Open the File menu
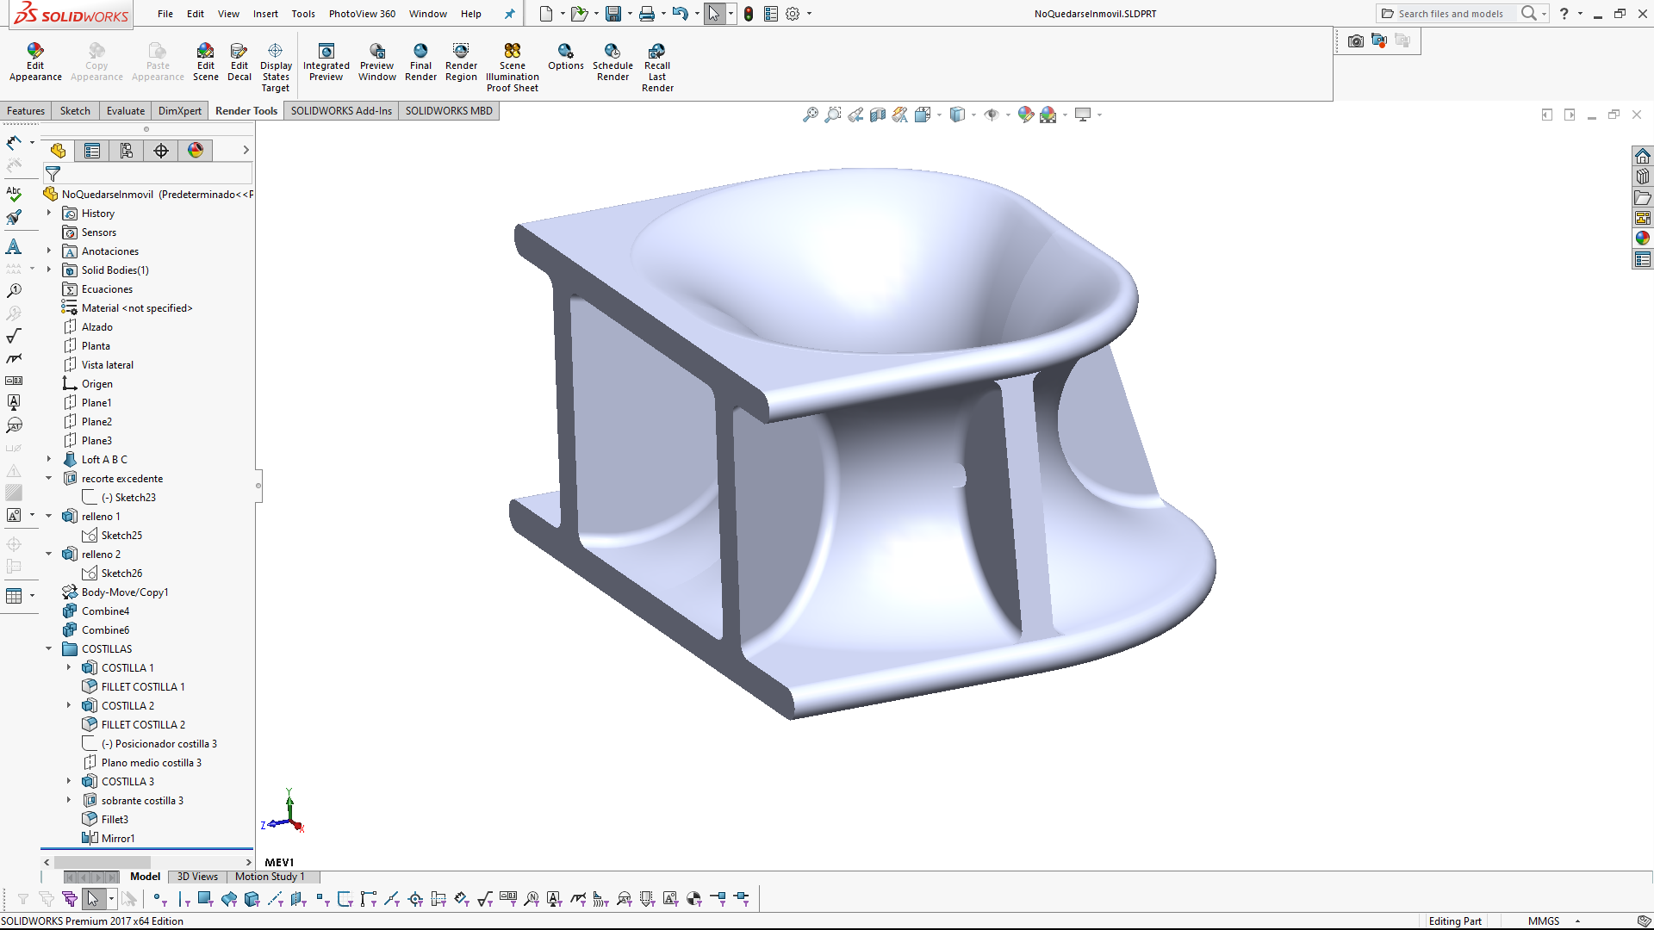This screenshot has height=930, width=1654. point(165,14)
